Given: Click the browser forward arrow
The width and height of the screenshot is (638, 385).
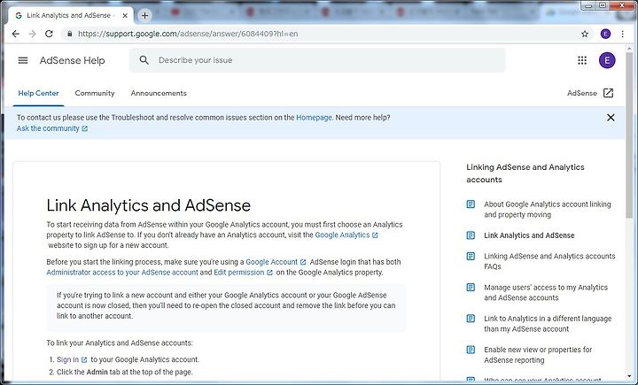Looking at the screenshot, I should 32,34.
